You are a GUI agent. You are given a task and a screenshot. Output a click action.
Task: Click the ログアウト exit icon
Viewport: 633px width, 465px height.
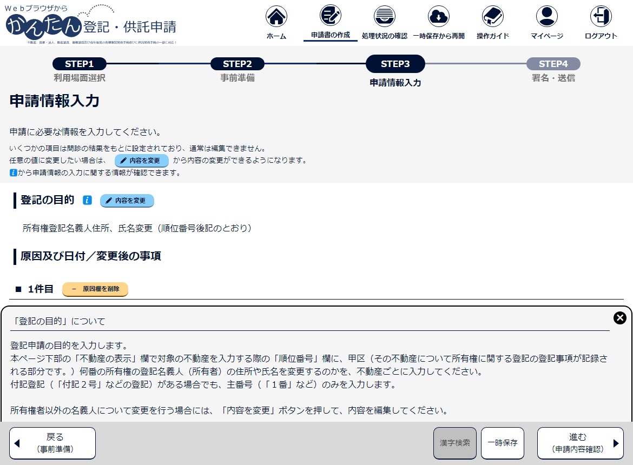[x=601, y=17]
